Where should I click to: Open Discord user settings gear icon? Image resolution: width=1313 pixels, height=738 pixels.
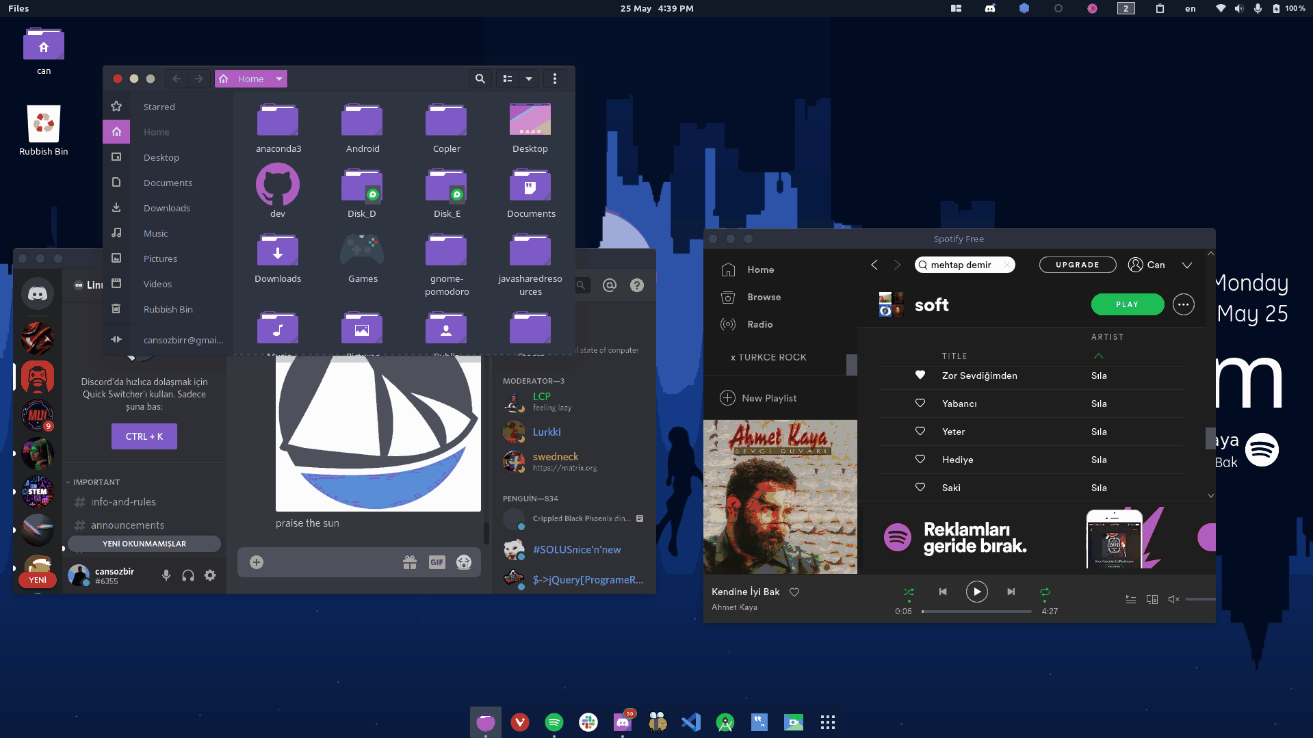click(210, 575)
